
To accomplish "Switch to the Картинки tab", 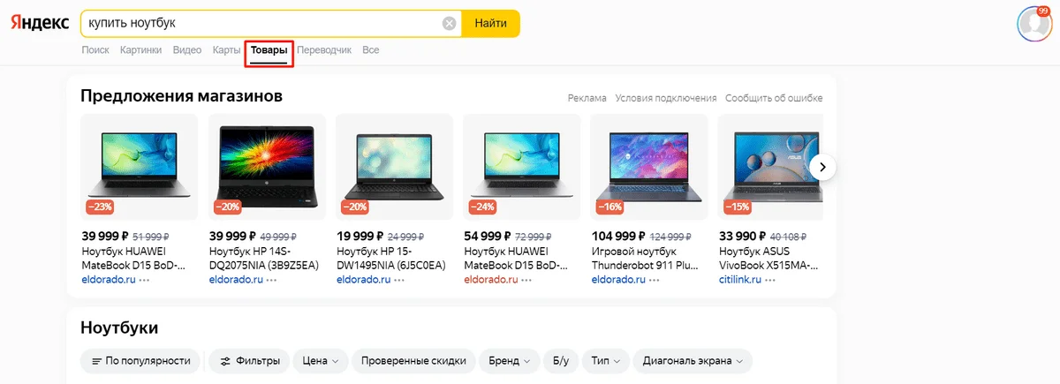I will pyautogui.click(x=141, y=50).
